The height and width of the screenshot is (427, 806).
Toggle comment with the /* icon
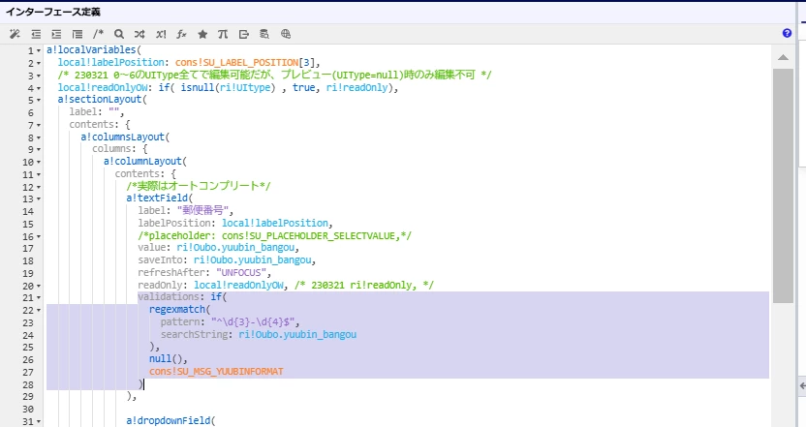pyautogui.click(x=98, y=34)
